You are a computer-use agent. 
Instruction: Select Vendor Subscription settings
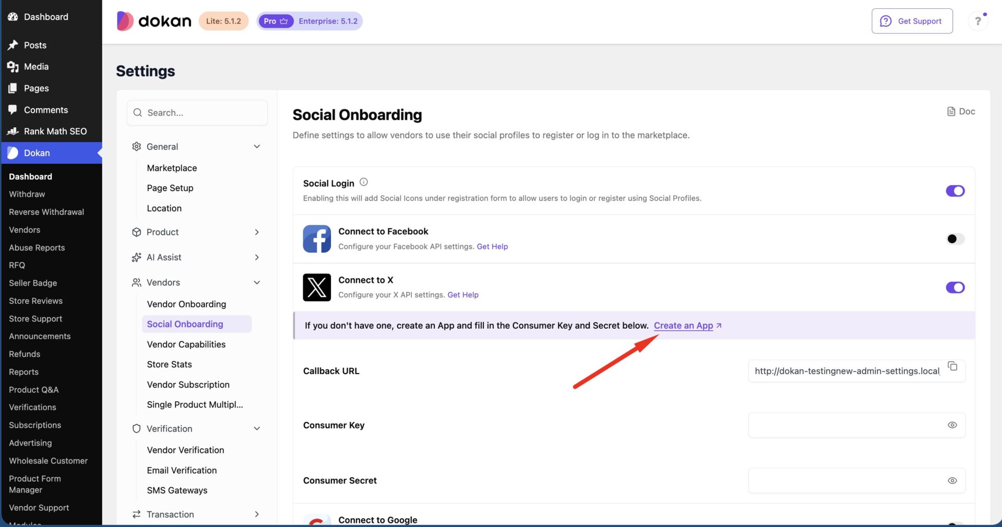point(188,385)
